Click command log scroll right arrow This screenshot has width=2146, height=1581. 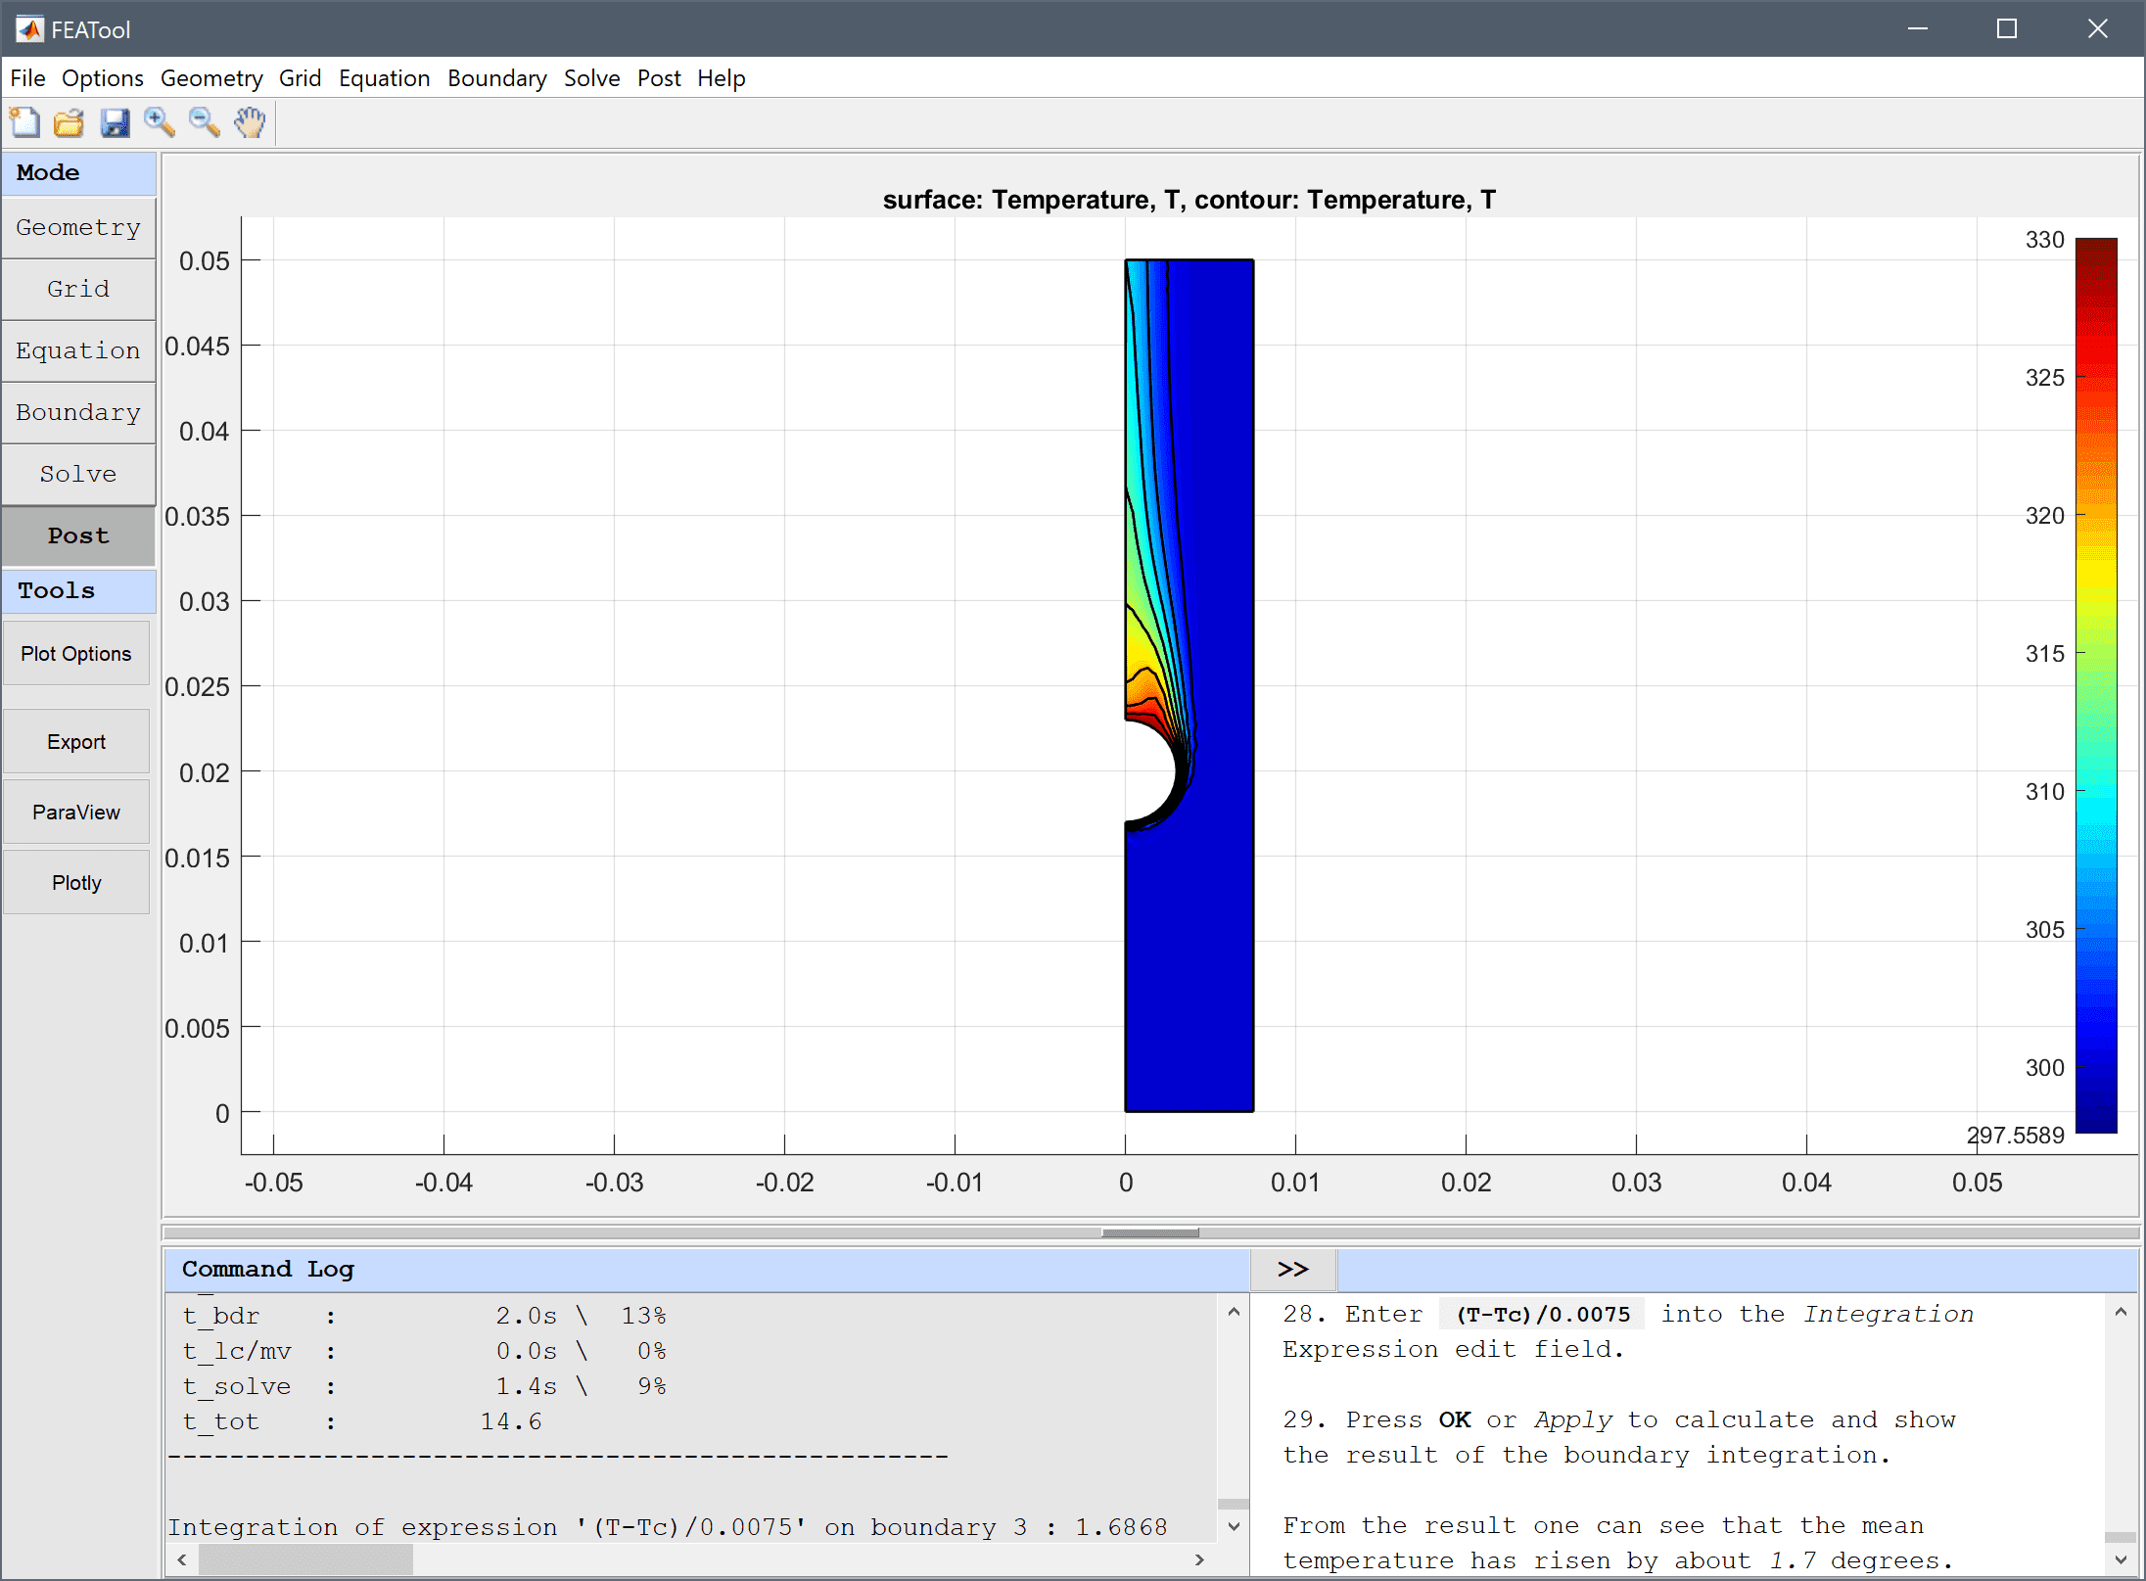pos(1200,1559)
